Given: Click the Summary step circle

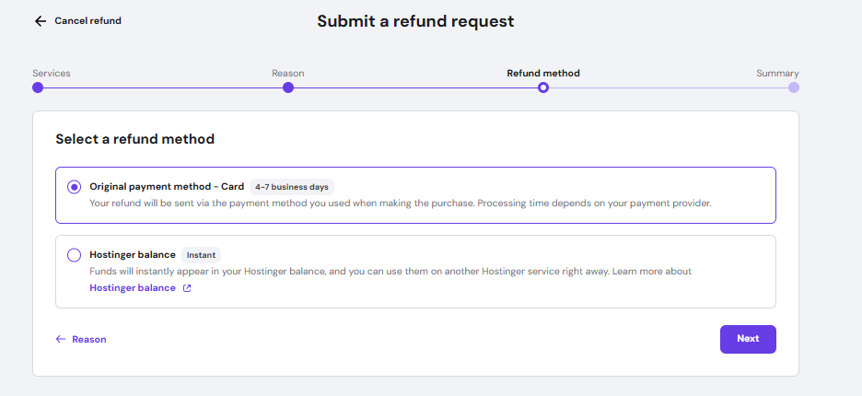Looking at the screenshot, I should point(794,87).
